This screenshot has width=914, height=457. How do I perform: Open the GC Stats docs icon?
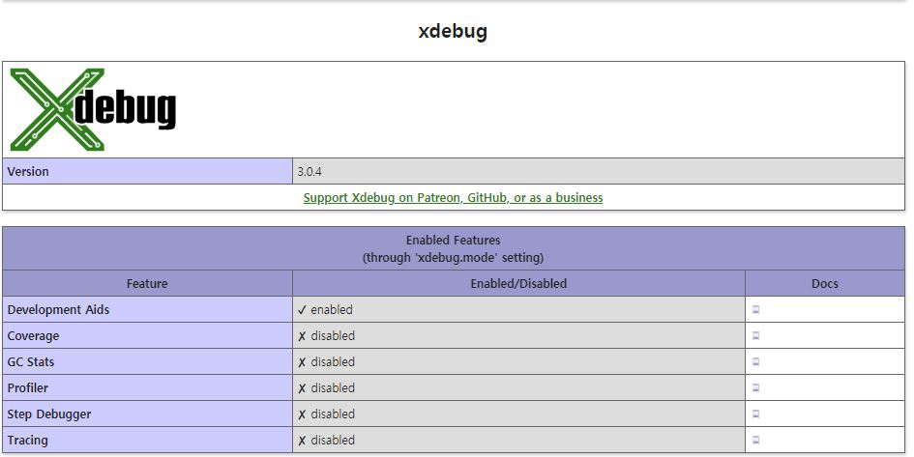coord(755,361)
